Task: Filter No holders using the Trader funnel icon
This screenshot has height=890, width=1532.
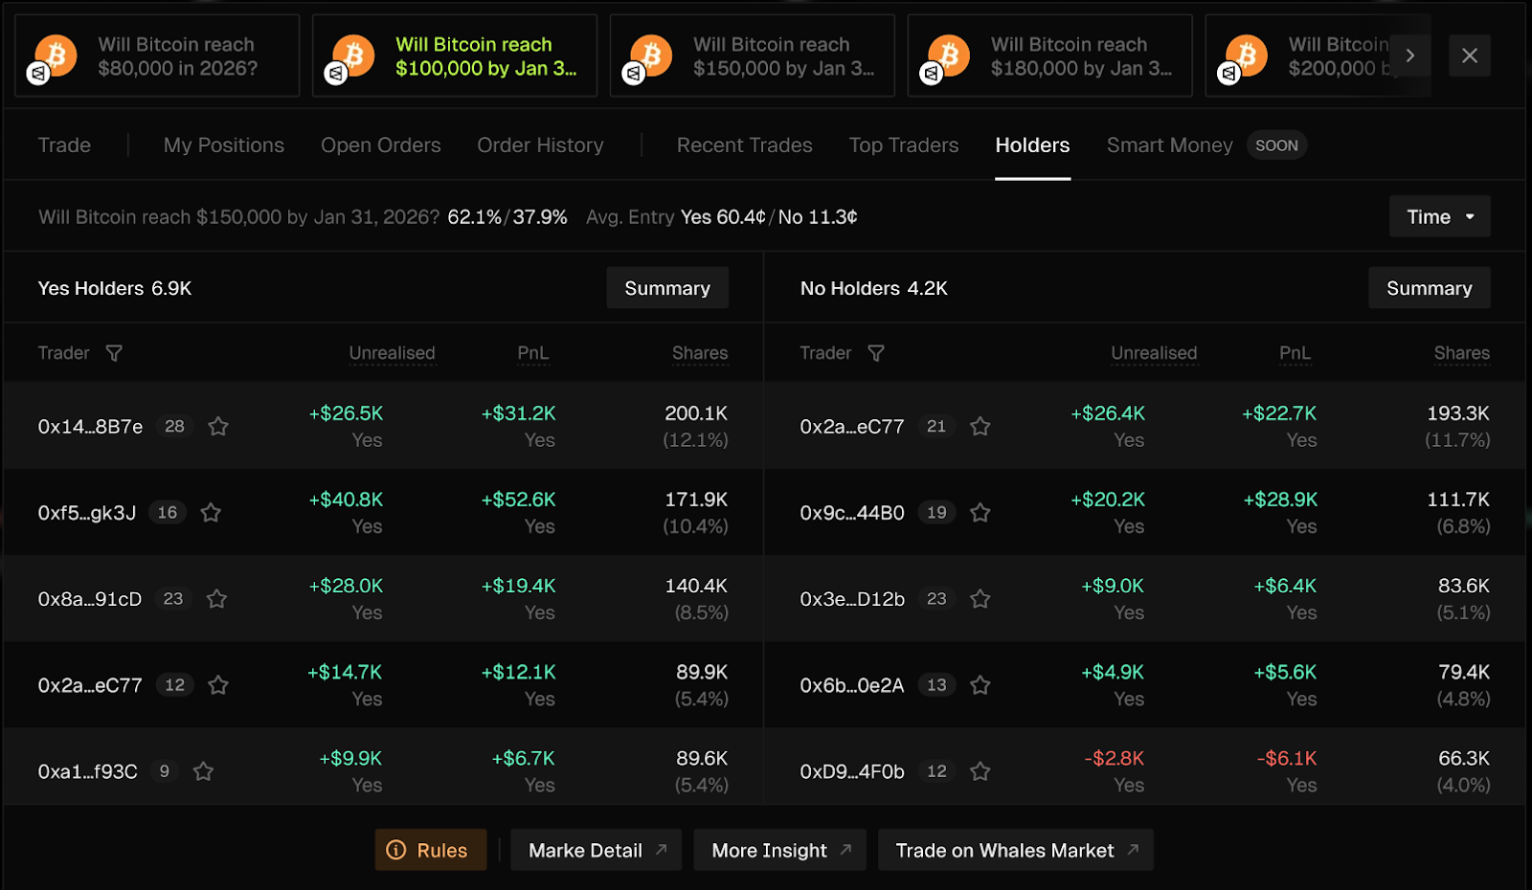Action: pyautogui.click(x=876, y=353)
